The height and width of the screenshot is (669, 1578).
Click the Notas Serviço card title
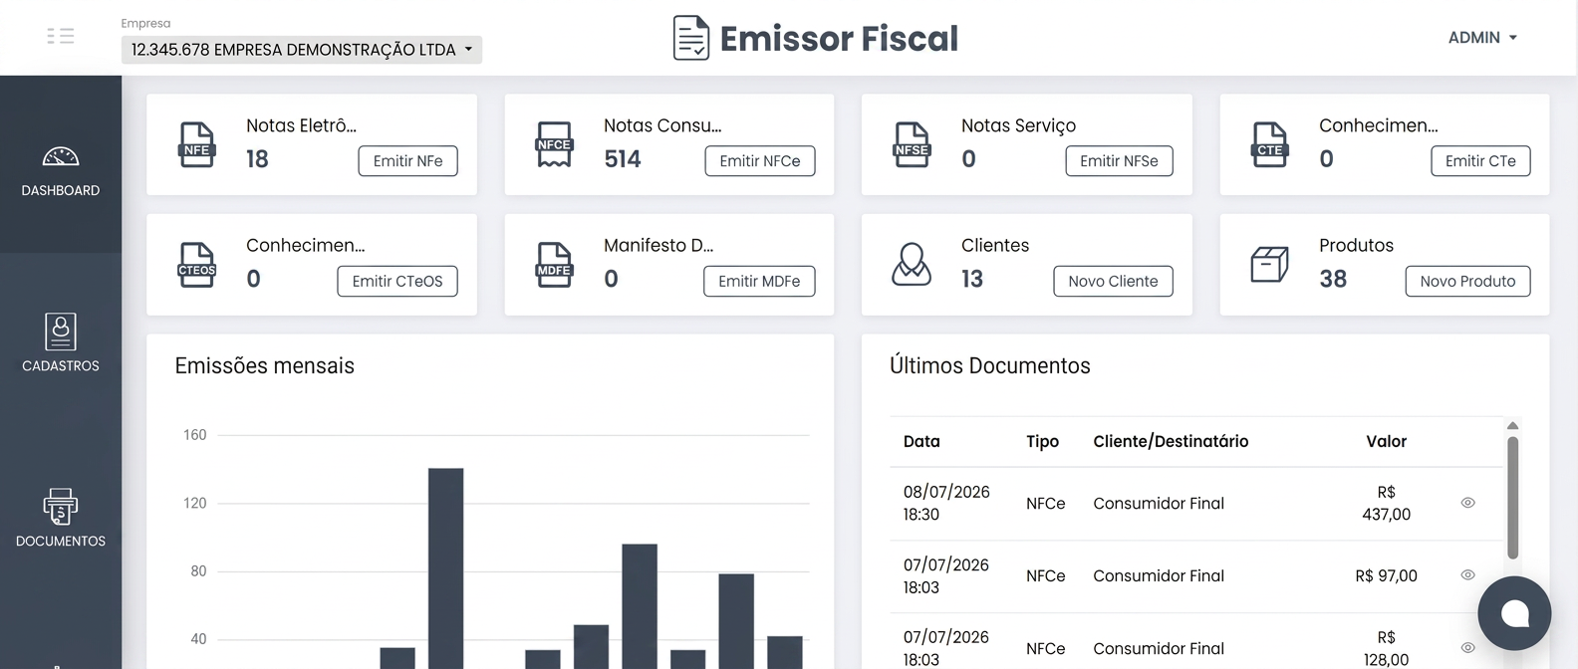click(1018, 126)
